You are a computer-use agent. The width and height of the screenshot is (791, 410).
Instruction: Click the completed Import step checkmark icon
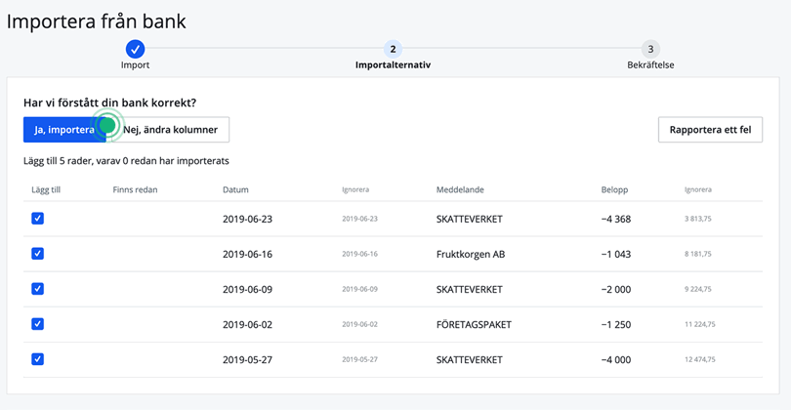click(x=135, y=49)
